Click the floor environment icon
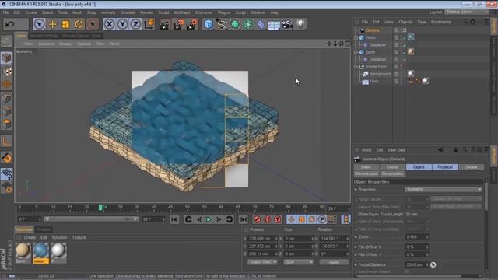The image size is (498, 280). (274, 24)
